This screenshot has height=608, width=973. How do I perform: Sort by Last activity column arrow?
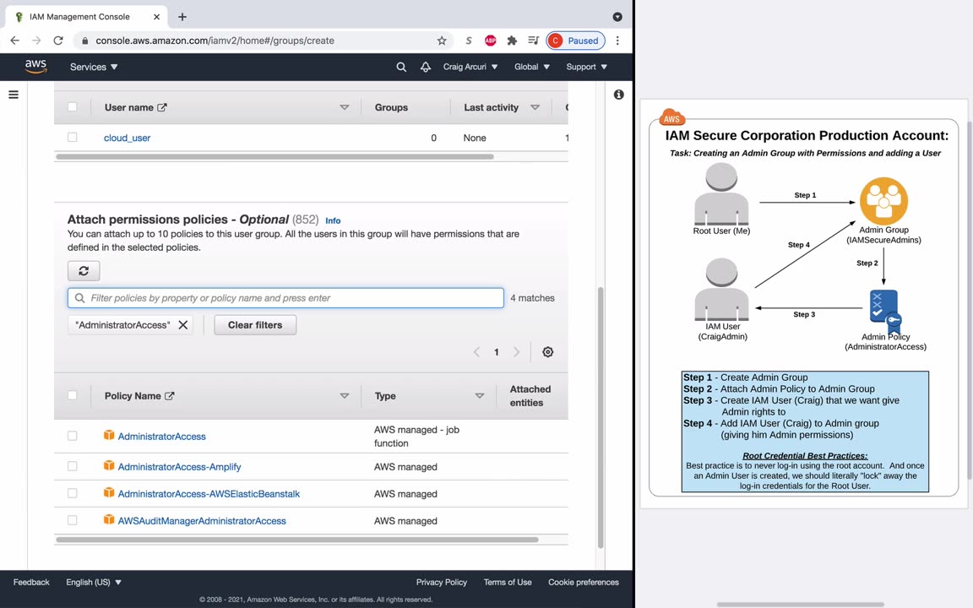coord(535,107)
